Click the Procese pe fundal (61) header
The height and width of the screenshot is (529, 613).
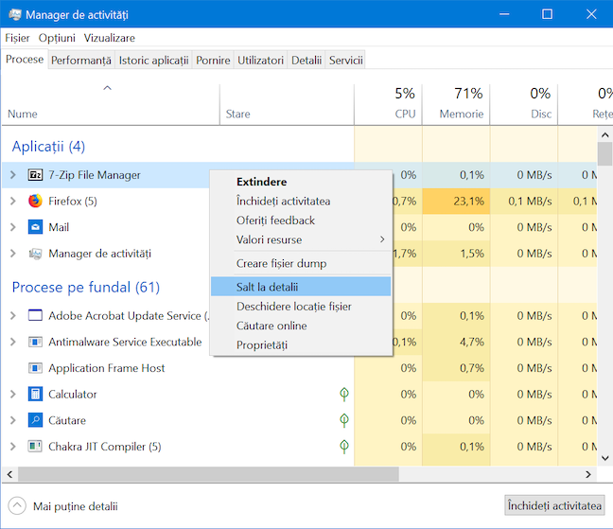(86, 287)
